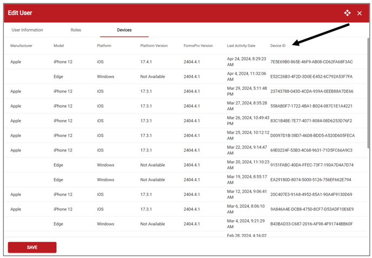Click the vertical scrollbar thumb
The width and height of the screenshot is (372, 258).
click(x=368, y=93)
